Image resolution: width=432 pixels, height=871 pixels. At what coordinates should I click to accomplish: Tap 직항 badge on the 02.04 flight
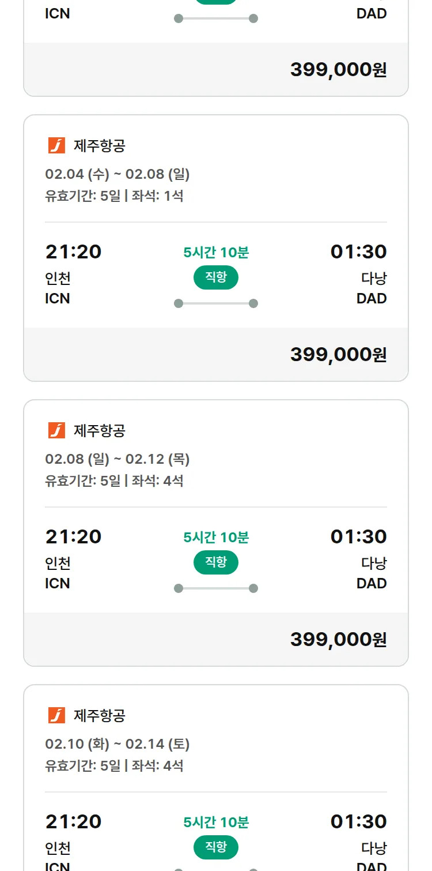pos(216,277)
